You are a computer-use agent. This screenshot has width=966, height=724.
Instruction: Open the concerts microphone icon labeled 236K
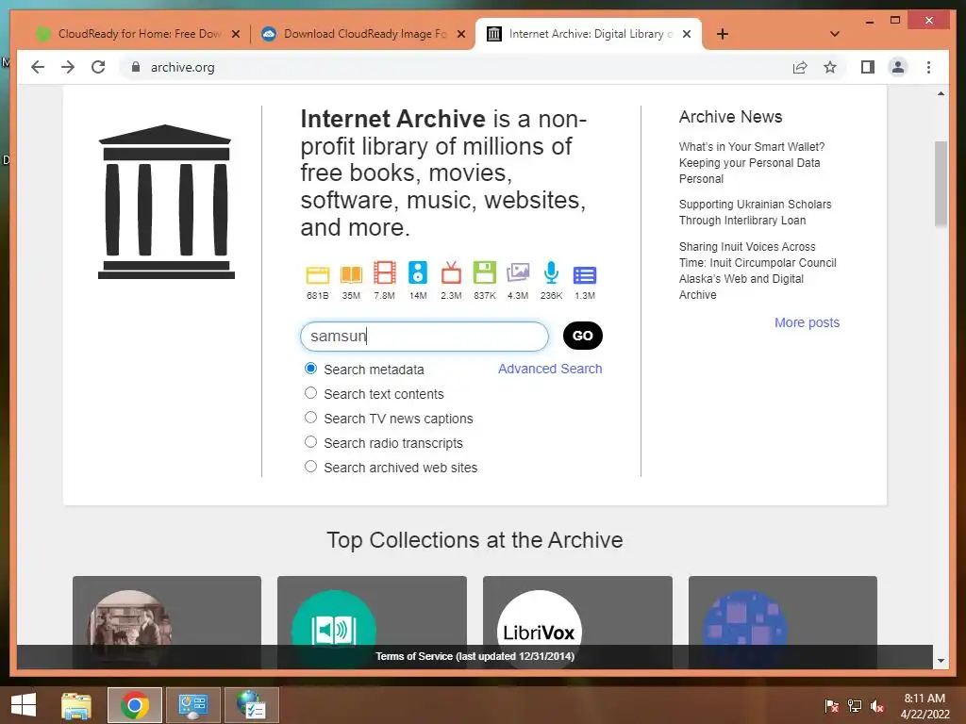551,272
